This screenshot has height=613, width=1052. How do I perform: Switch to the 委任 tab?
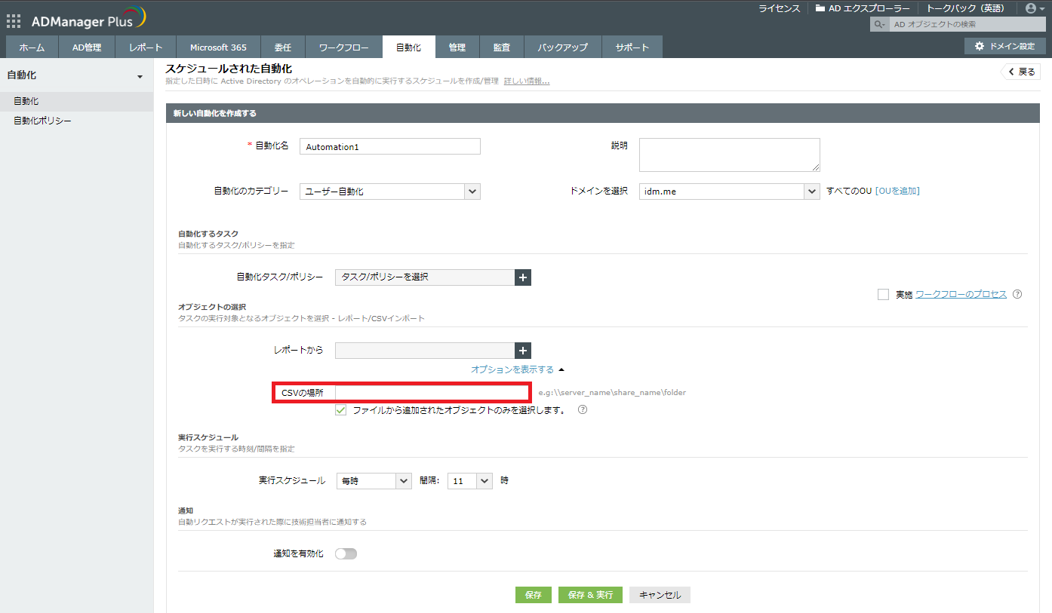(x=283, y=47)
